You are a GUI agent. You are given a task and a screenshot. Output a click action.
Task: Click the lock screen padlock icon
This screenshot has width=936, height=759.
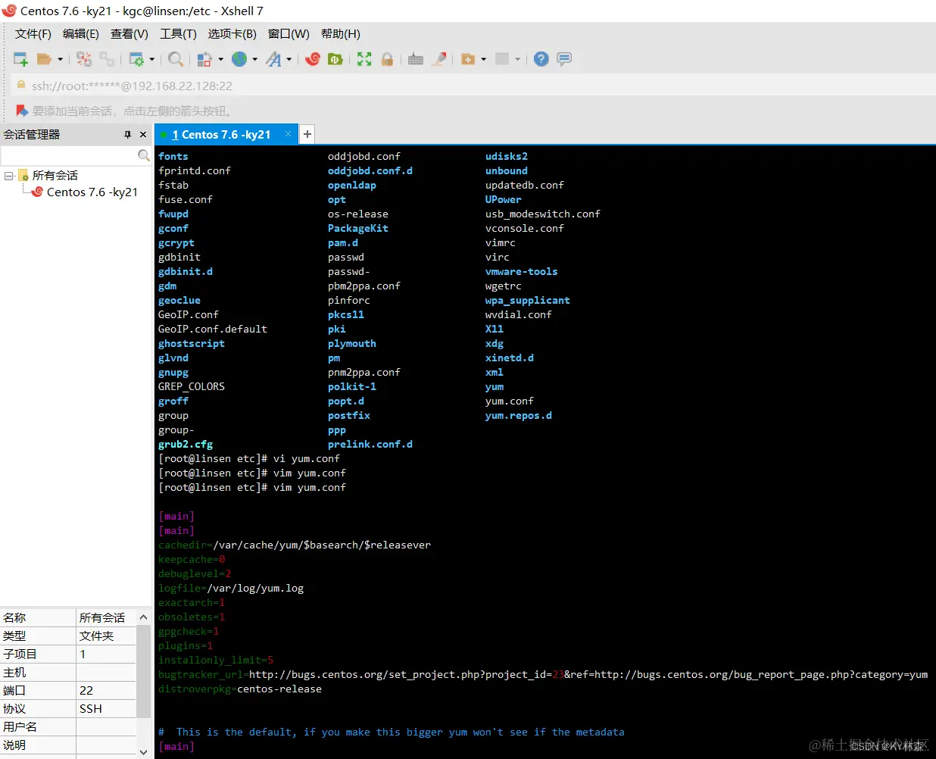click(387, 59)
